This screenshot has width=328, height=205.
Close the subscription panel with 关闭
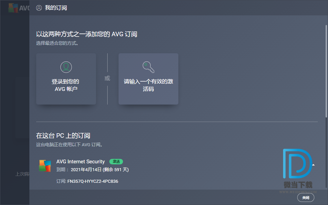(x=305, y=197)
